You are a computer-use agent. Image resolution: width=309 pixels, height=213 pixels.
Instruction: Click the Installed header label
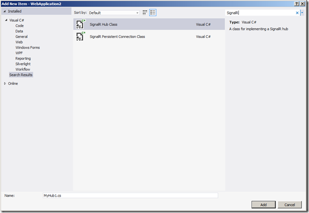click(15, 11)
